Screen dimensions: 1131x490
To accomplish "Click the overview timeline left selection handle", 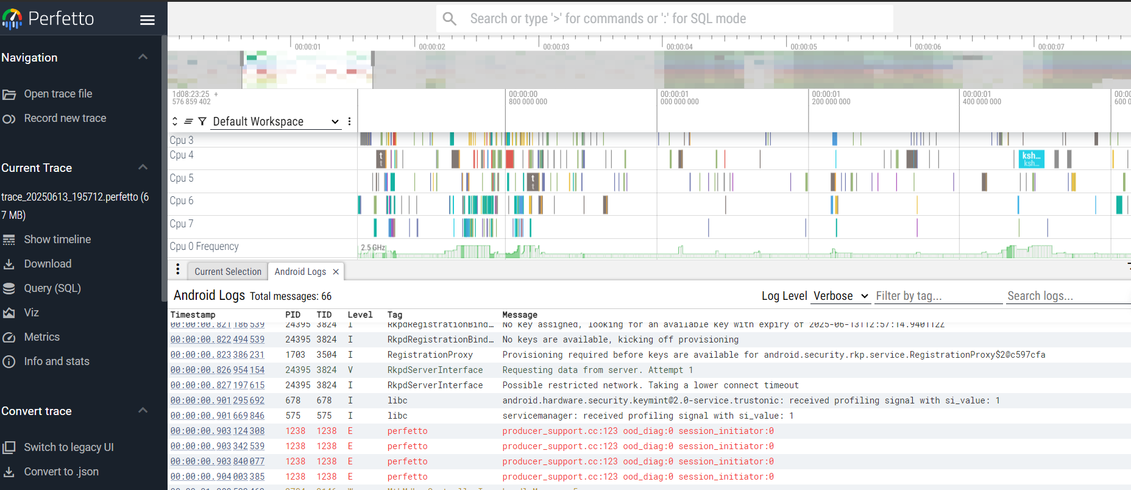I will 242,59.
